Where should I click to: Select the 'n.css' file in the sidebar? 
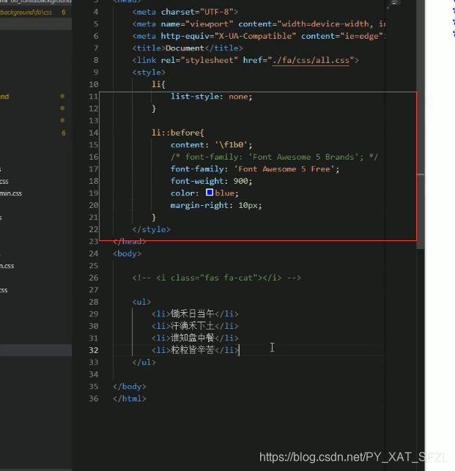pos(7,266)
